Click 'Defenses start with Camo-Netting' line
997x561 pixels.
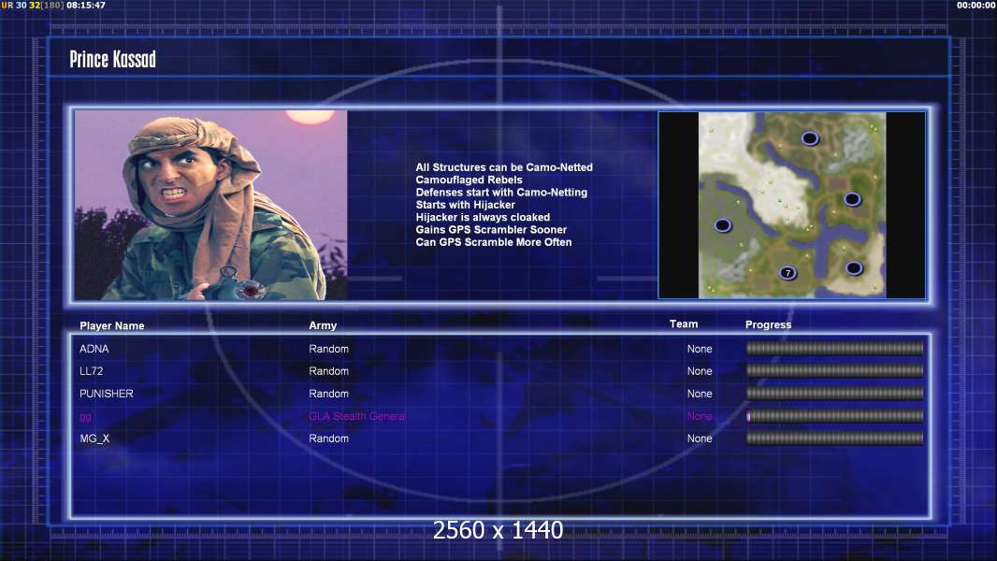point(501,192)
